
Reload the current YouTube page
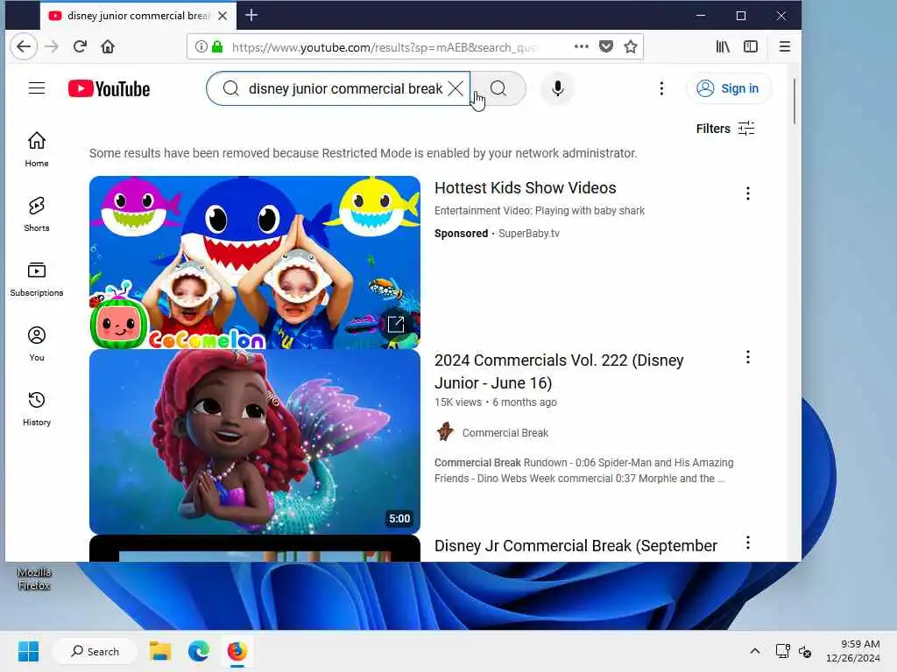pos(80,47)
